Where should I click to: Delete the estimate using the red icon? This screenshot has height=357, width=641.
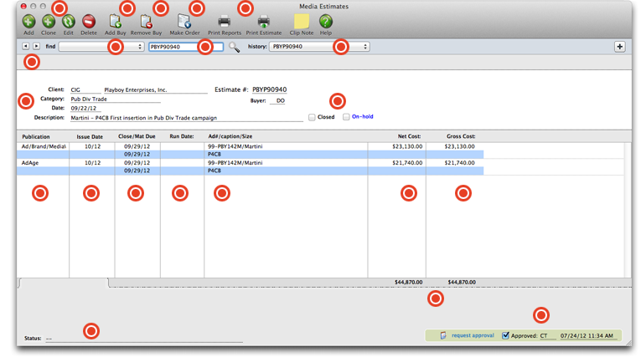(88, 21)
